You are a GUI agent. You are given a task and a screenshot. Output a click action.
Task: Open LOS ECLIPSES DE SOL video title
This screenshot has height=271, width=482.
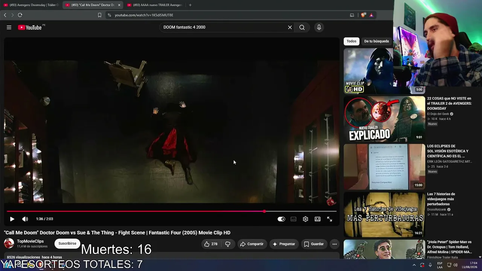pos(448,151)
